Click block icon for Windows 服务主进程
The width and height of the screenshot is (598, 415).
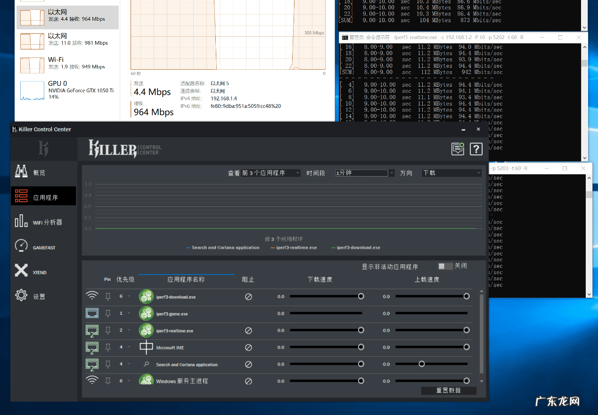pyautogui.click(x=248, y=381)
